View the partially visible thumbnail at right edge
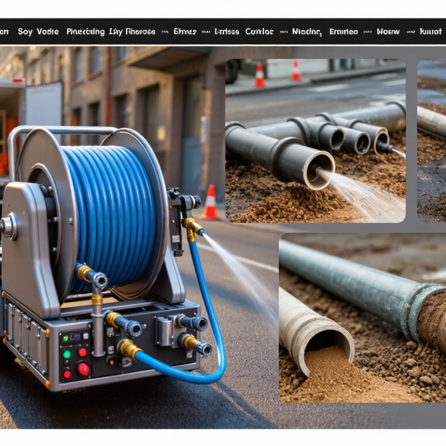The height and width of the screenshot is (446, 446). (432, 140)
